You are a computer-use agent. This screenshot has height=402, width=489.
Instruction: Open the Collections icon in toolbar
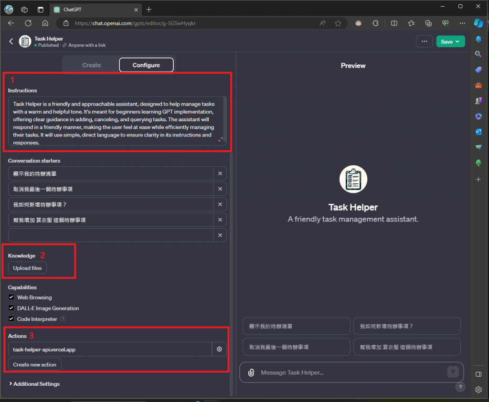click(428, 23)
